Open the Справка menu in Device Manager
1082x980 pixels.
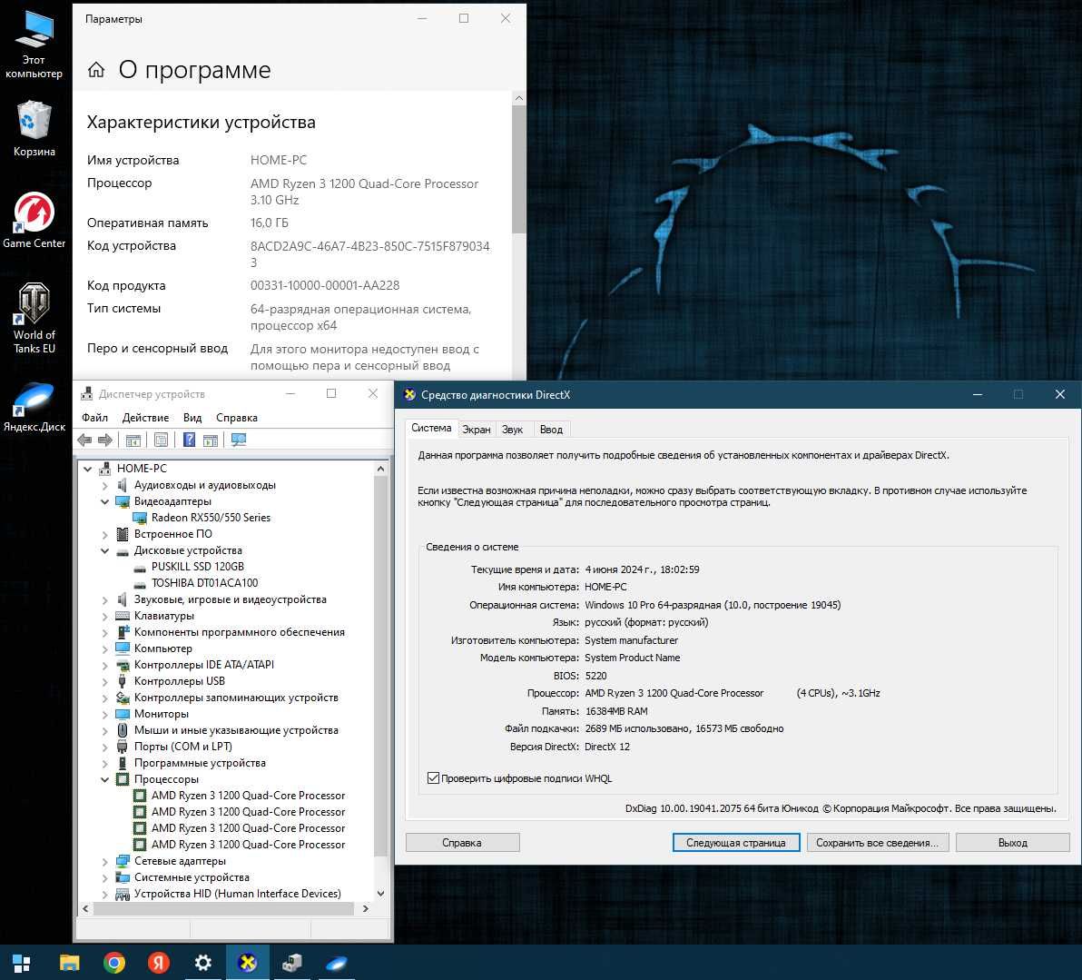237,418
